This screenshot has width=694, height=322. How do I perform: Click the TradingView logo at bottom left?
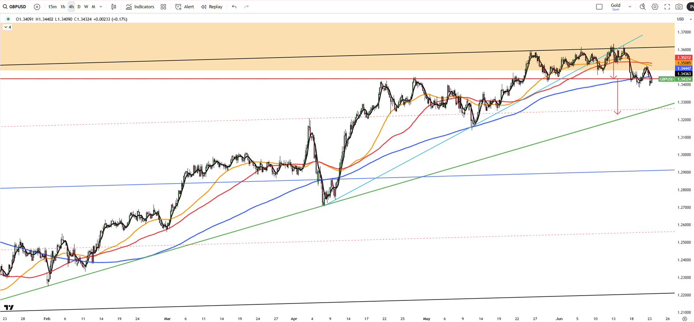(x=9, y=307)
